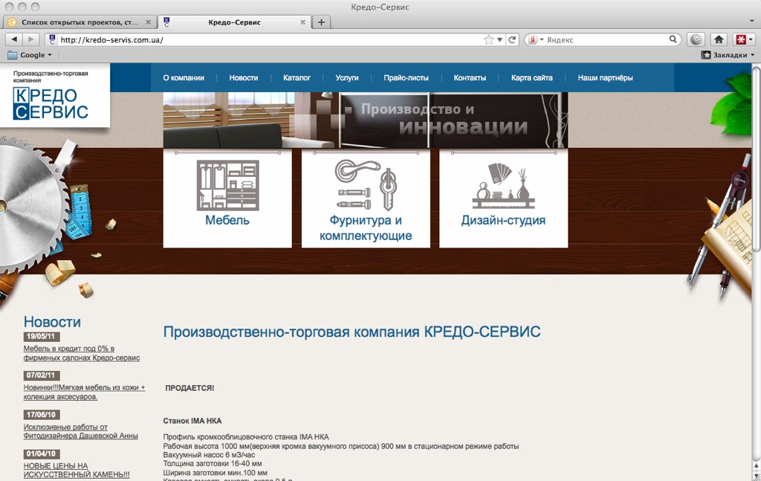Open the Новости navigation item

pyautogui.click(x=244, y=77)
